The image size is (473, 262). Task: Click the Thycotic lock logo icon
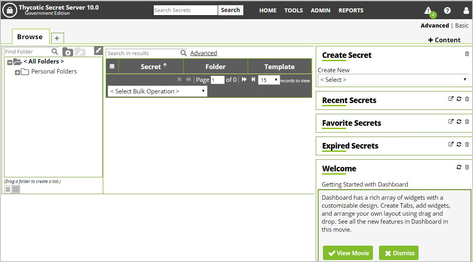pos(10,10)
